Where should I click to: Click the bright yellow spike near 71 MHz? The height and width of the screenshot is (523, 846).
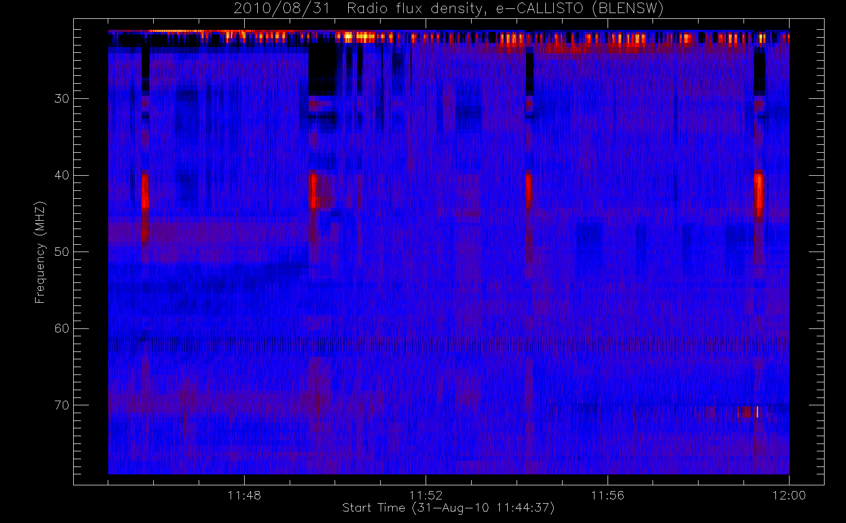(x=757, y=412)
